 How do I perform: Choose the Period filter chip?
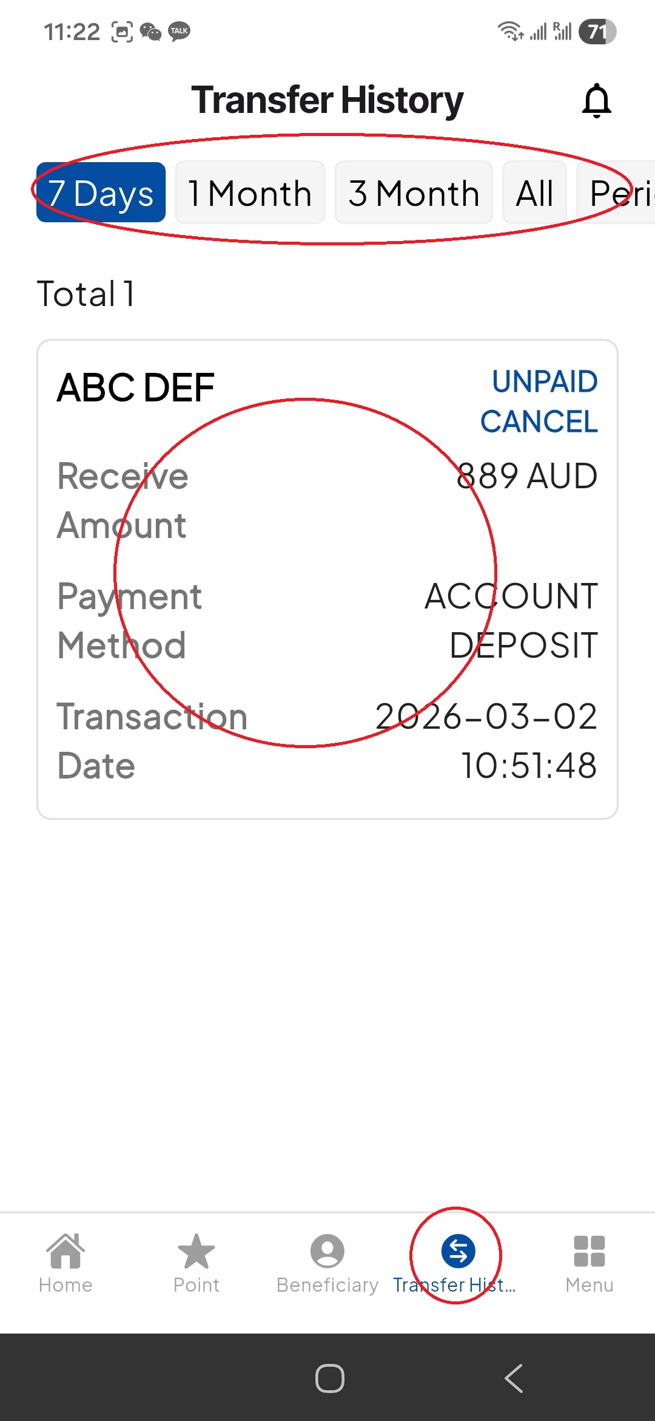[x=619, y=193]
